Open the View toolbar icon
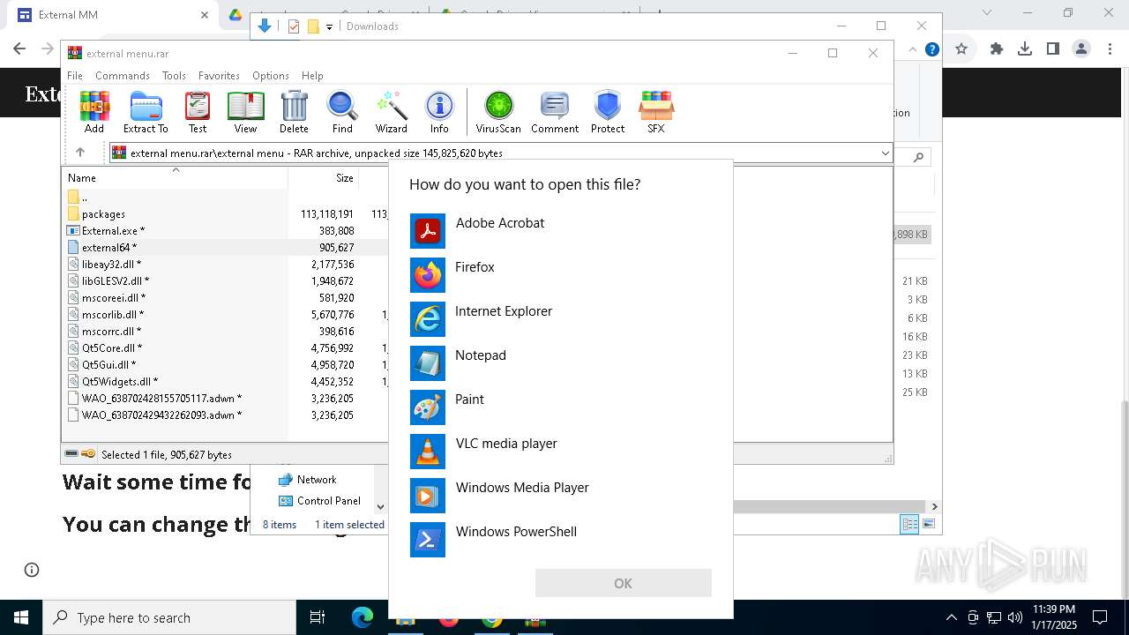1129x635 pixels. (245, 112)
